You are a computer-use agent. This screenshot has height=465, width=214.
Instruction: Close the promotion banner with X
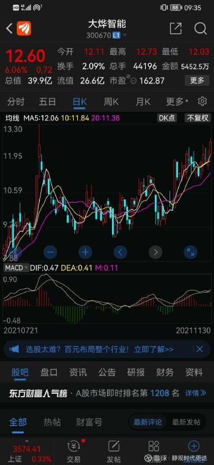[x=200, y=349]
